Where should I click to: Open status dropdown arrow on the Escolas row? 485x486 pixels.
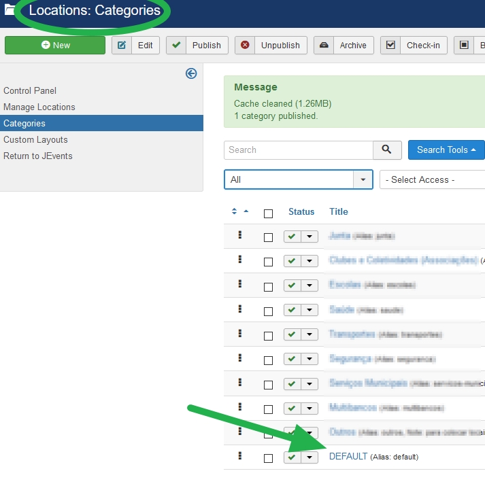(310, 285)
